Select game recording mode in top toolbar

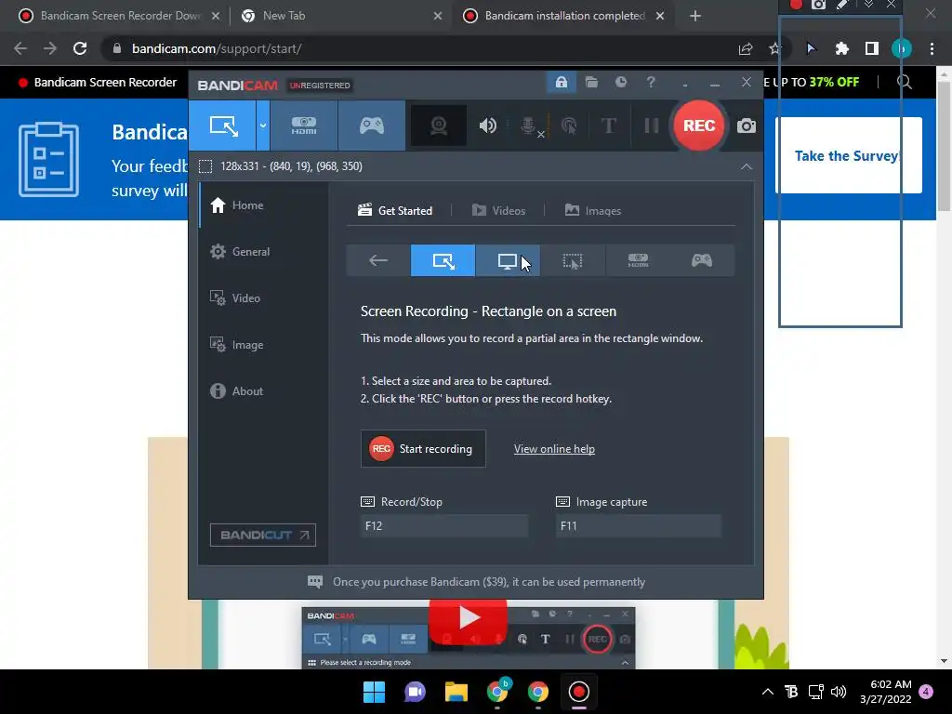click(372, 126)
